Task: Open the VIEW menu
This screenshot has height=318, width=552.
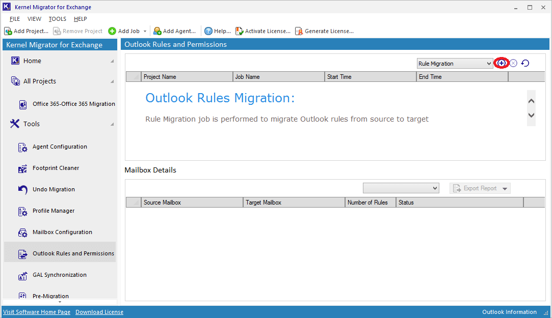Action: pyautogui.click(x=34, y=19)
